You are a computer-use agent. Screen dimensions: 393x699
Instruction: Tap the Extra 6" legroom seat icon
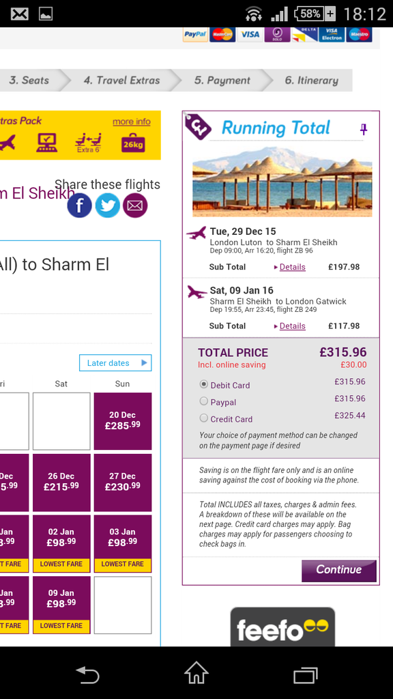88,143
